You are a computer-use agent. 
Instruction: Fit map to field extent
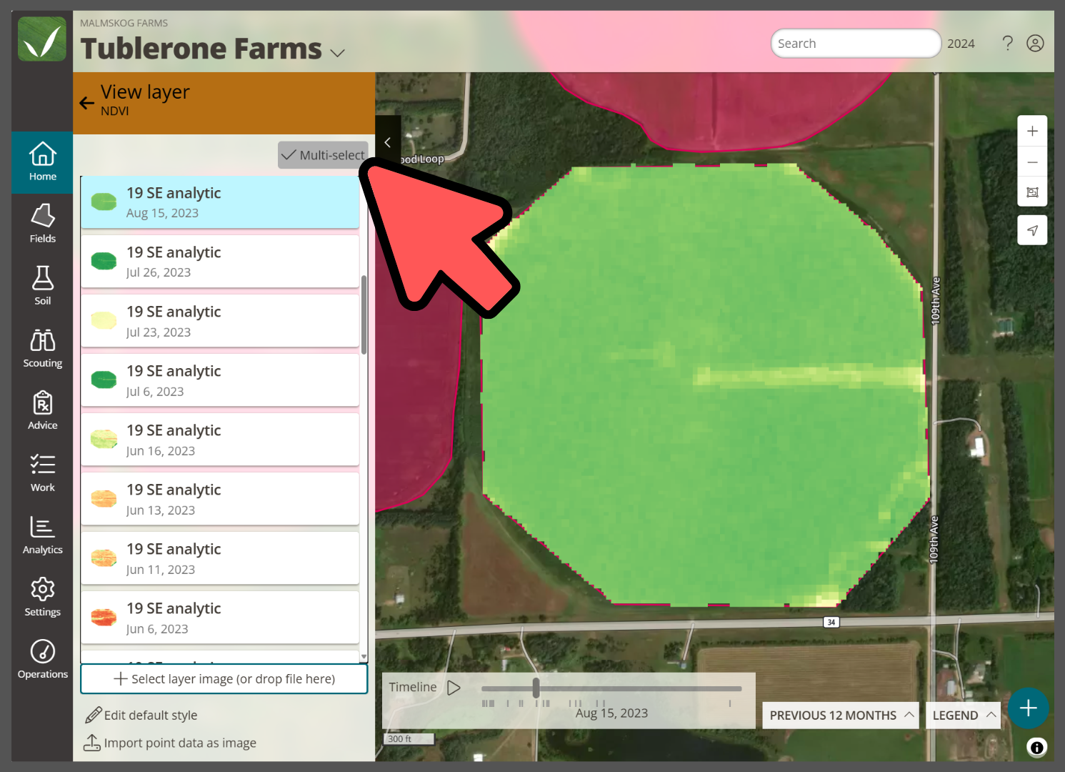1032,192
